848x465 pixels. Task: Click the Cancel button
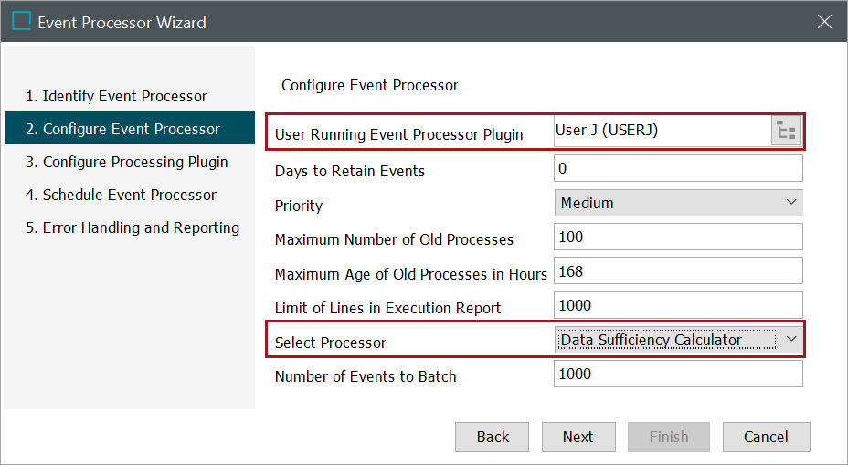(x=766, y=437)
